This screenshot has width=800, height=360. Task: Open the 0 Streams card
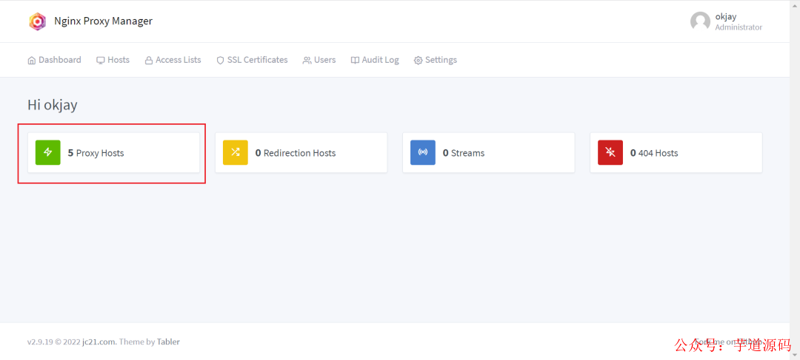pyautogui.click(x=489, y=153)
